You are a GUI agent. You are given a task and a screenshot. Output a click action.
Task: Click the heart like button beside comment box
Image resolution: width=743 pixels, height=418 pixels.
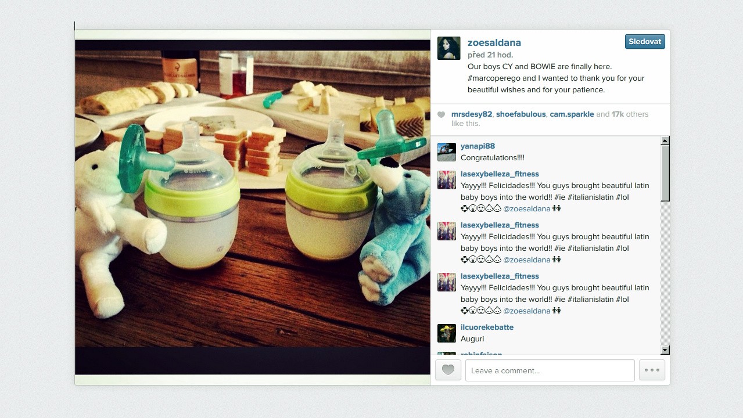448,370
